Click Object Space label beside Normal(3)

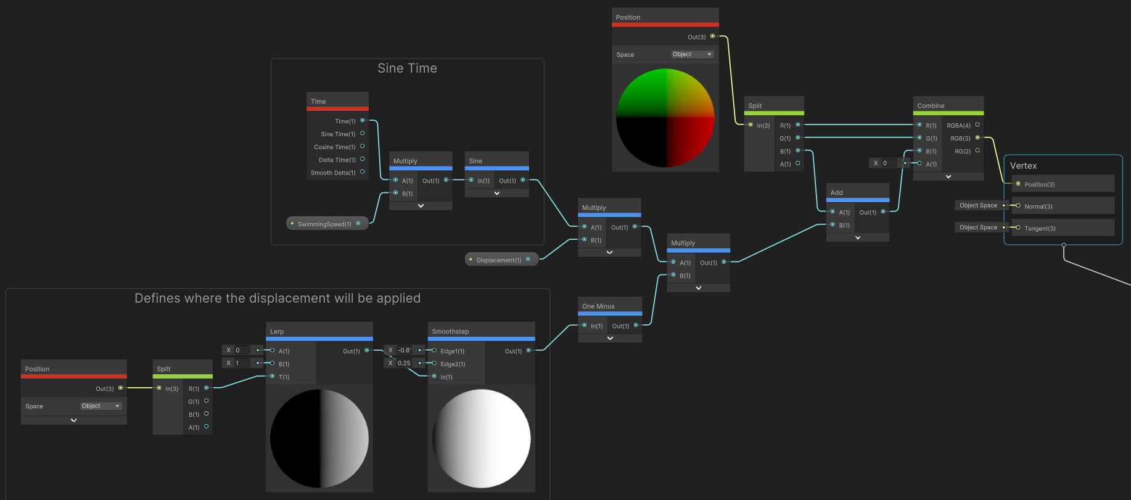(978, 205)
